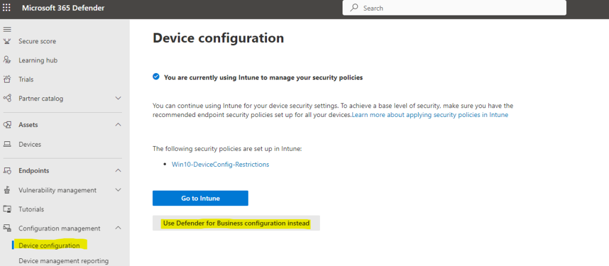Expand the Partner catalog chevron
Viewport: 609px width, 266px height.
click(118, 98)
